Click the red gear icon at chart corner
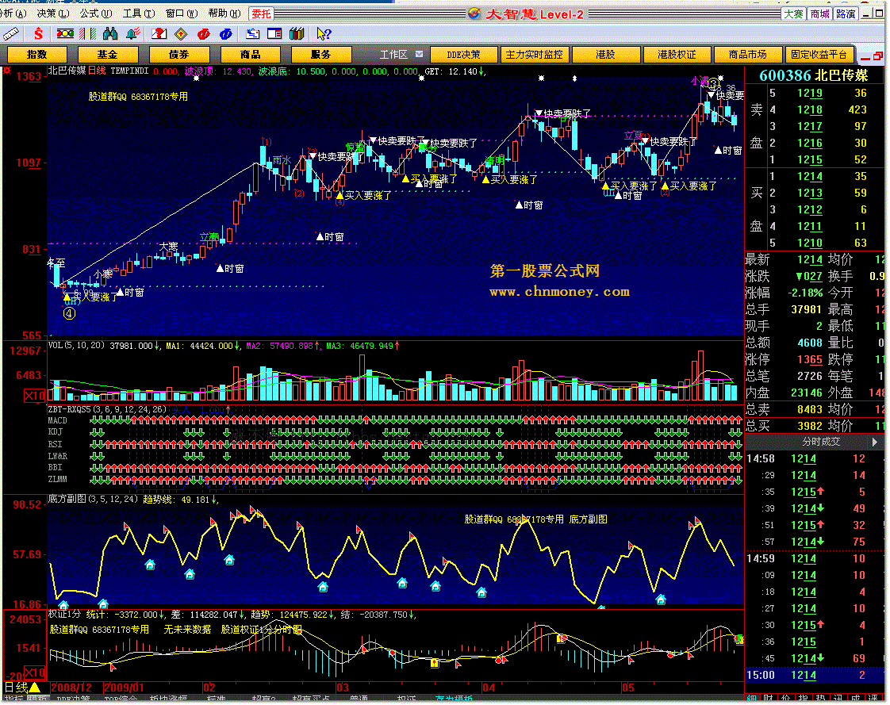Viewport: 890px width, 705px height. tap(7, 71)
